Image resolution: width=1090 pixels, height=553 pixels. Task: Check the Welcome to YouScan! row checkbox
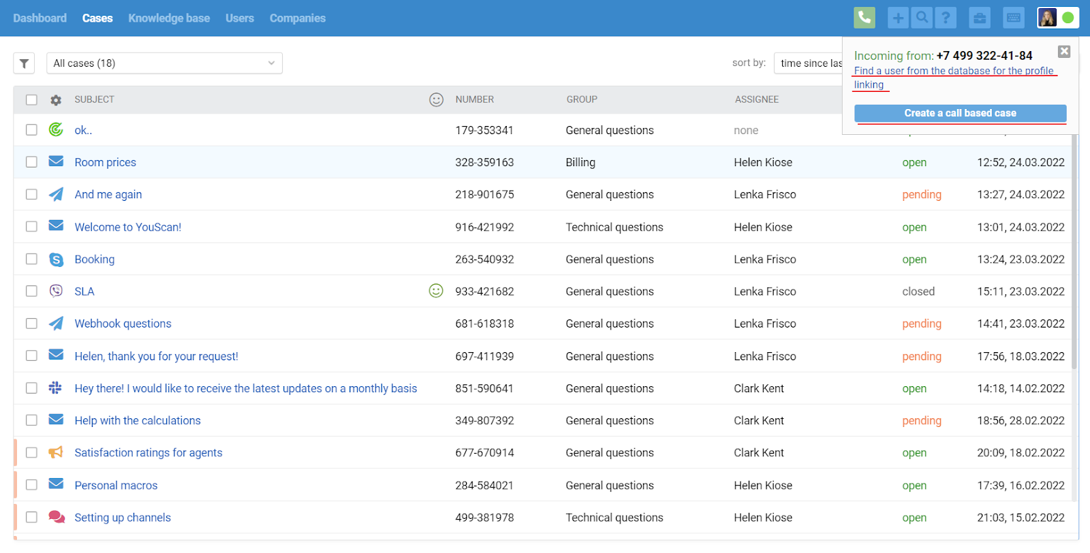(31, 227)
